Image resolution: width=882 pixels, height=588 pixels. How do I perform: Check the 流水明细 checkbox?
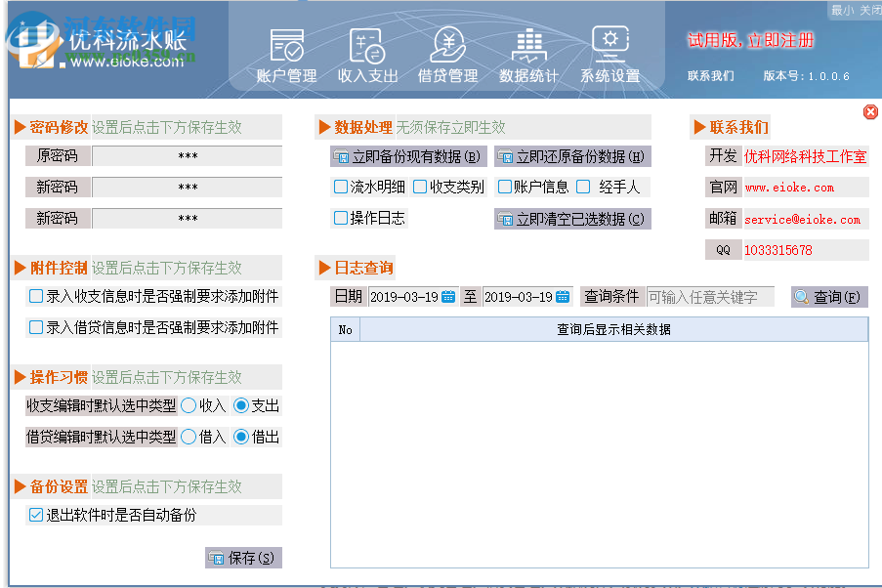(x=340, y=187)
